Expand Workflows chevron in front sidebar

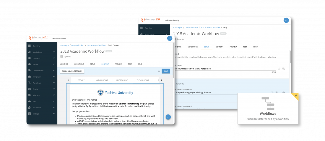pyautogui.click(x=54, y=83)
